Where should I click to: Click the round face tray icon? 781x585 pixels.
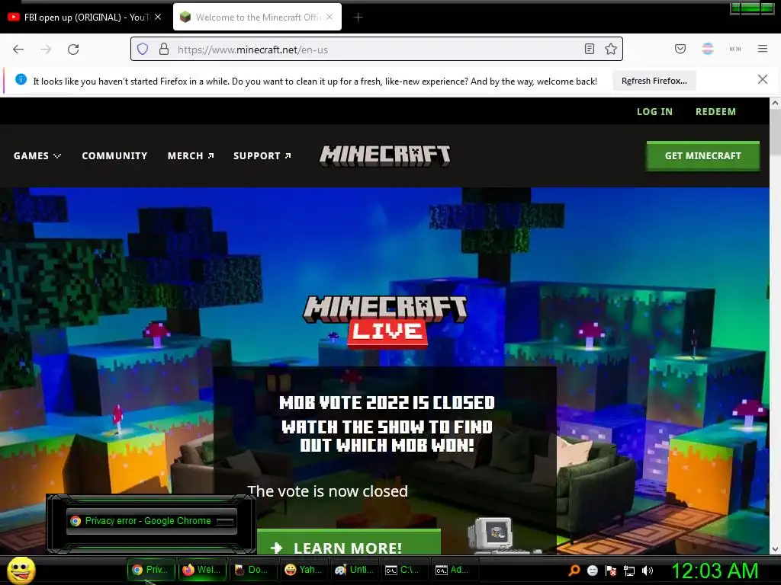pos(592,571)
